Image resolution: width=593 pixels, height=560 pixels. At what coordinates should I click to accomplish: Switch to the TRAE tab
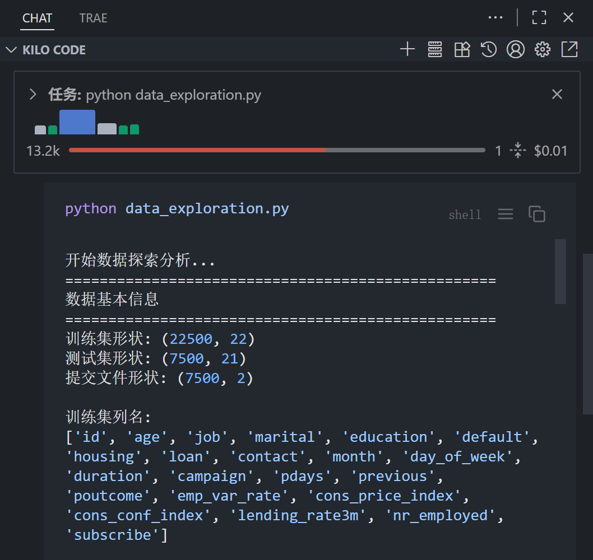pos(93,18)
